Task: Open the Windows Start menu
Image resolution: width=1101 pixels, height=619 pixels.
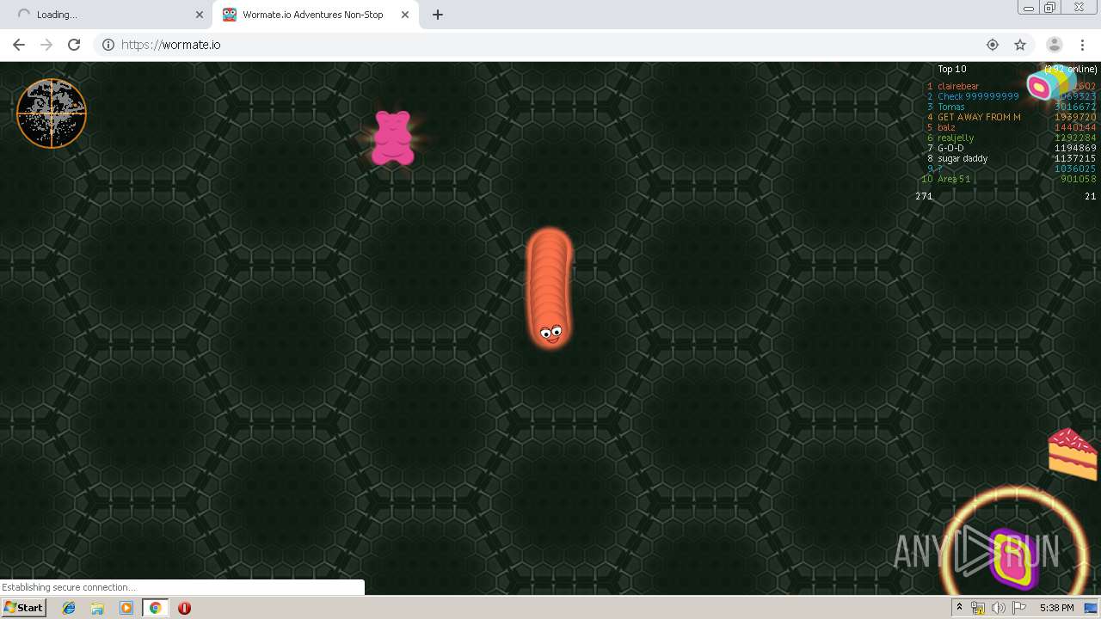Action: 23,608
